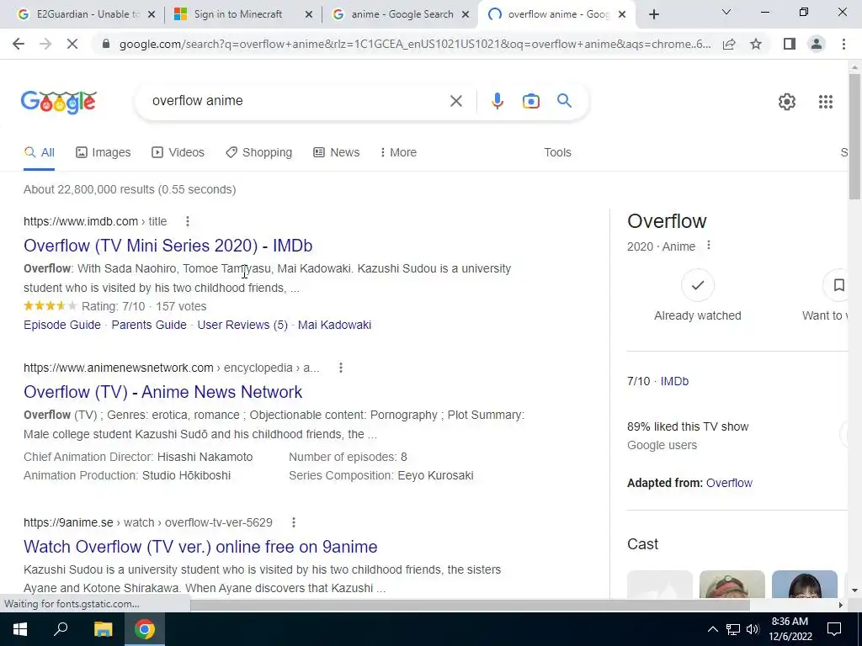The image size is (862, 646).
Task: Open search Tools
Action: coord(557,153)
